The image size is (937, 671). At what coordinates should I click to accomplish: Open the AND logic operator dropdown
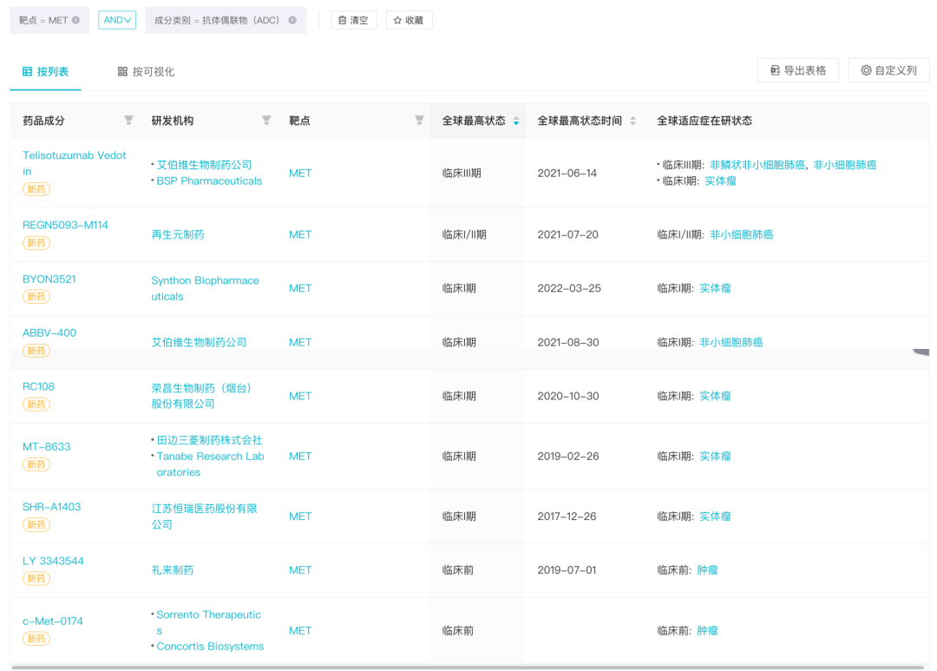[117, 20]
